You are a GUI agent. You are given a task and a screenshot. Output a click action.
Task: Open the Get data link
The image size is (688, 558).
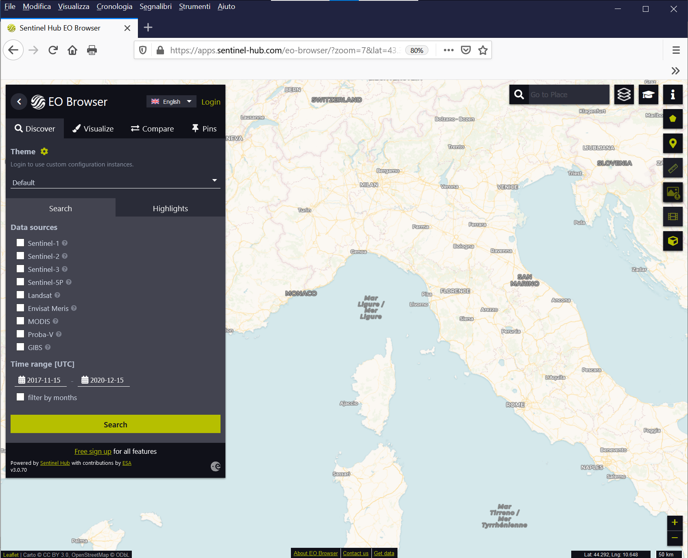[384, 553]
